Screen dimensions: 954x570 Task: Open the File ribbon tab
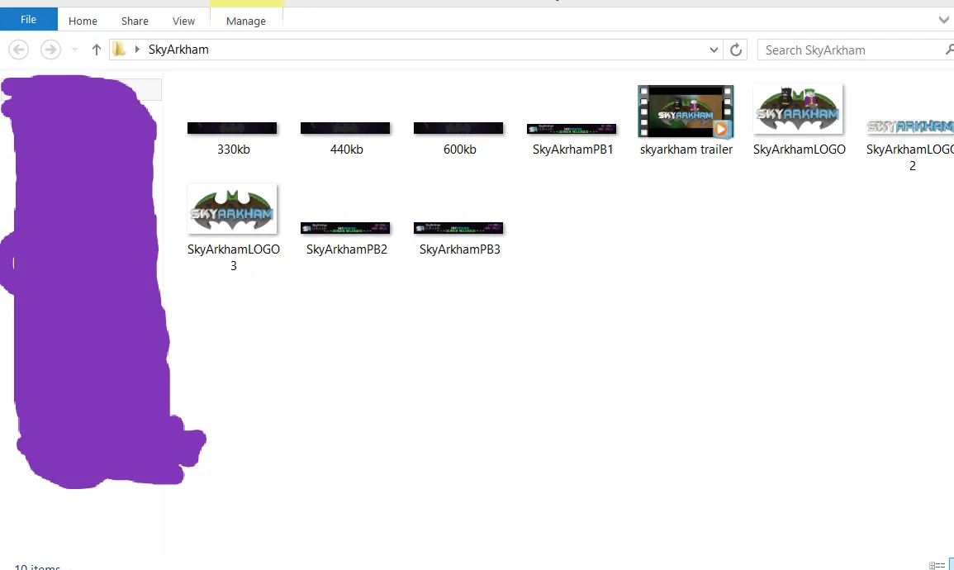click(x=29, y=20)
